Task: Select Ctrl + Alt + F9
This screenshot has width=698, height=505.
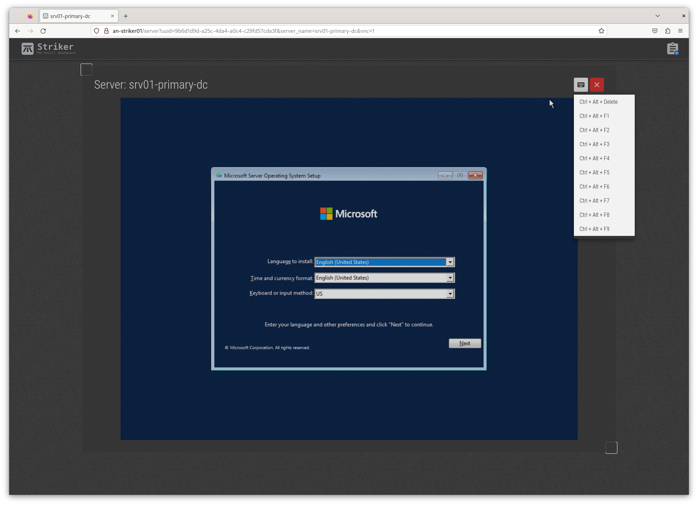Action: (x=604, y=229)
